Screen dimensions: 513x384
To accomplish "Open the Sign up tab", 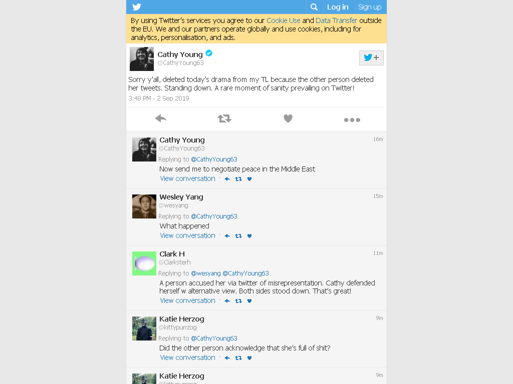I will pyautogui.click(x=370, y=7).
